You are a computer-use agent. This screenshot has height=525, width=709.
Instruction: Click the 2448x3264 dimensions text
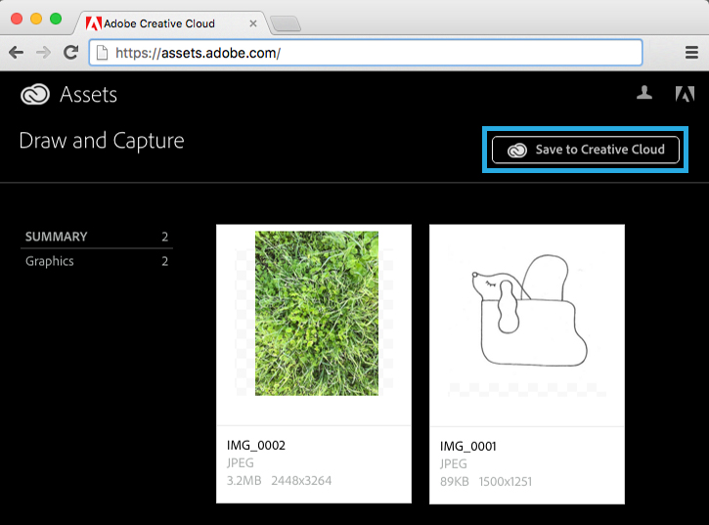[x=301, y=481]
